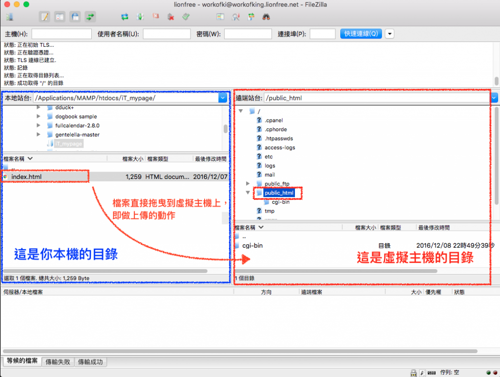Select the .htpasswds folder
The image size is (500, 377).
tap(278, 138)
